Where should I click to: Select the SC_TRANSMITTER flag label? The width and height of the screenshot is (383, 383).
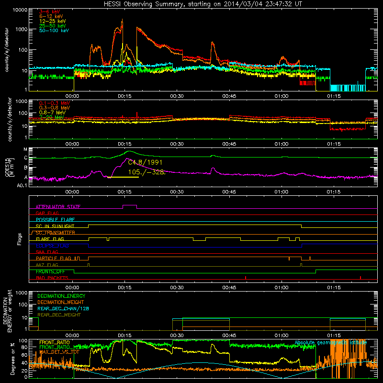(55, 233)
